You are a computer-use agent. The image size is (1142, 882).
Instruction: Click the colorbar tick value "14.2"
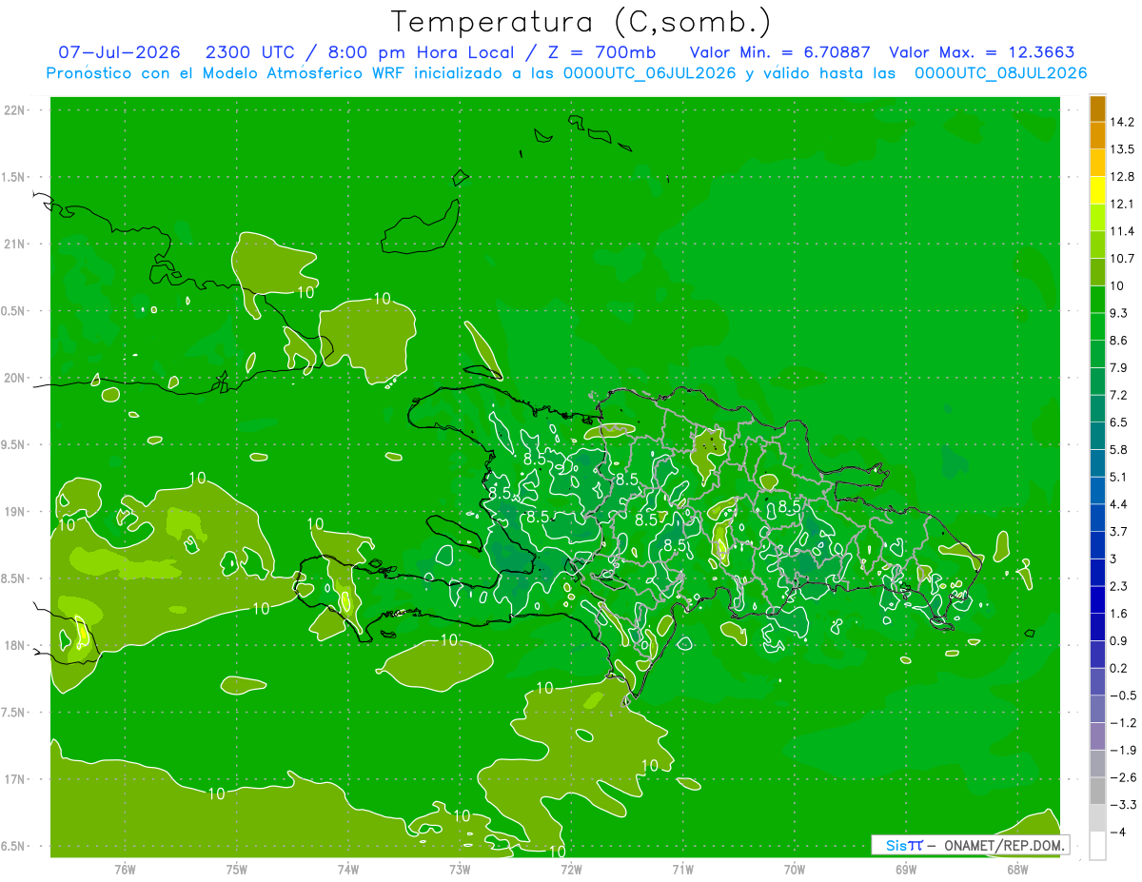click(1122, 122)
